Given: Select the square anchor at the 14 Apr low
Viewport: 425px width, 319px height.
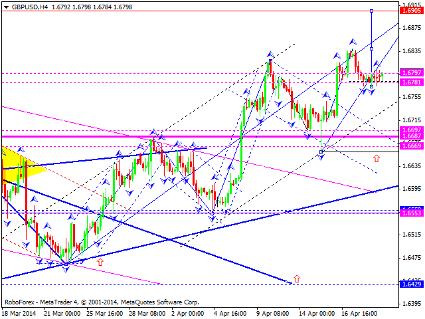Looking at the screenshot, I should 321,152.
